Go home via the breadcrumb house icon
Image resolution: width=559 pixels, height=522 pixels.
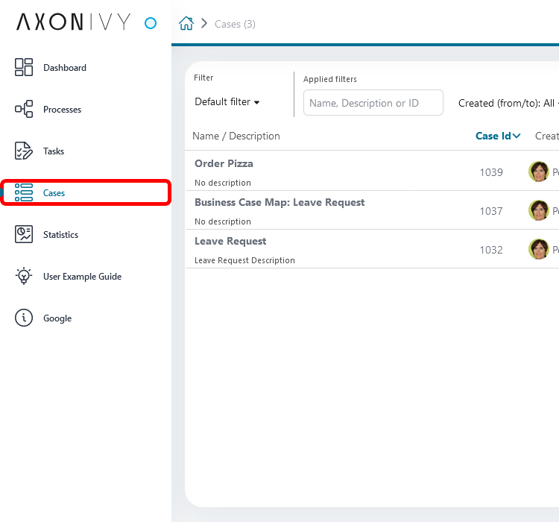coord(186,24)
